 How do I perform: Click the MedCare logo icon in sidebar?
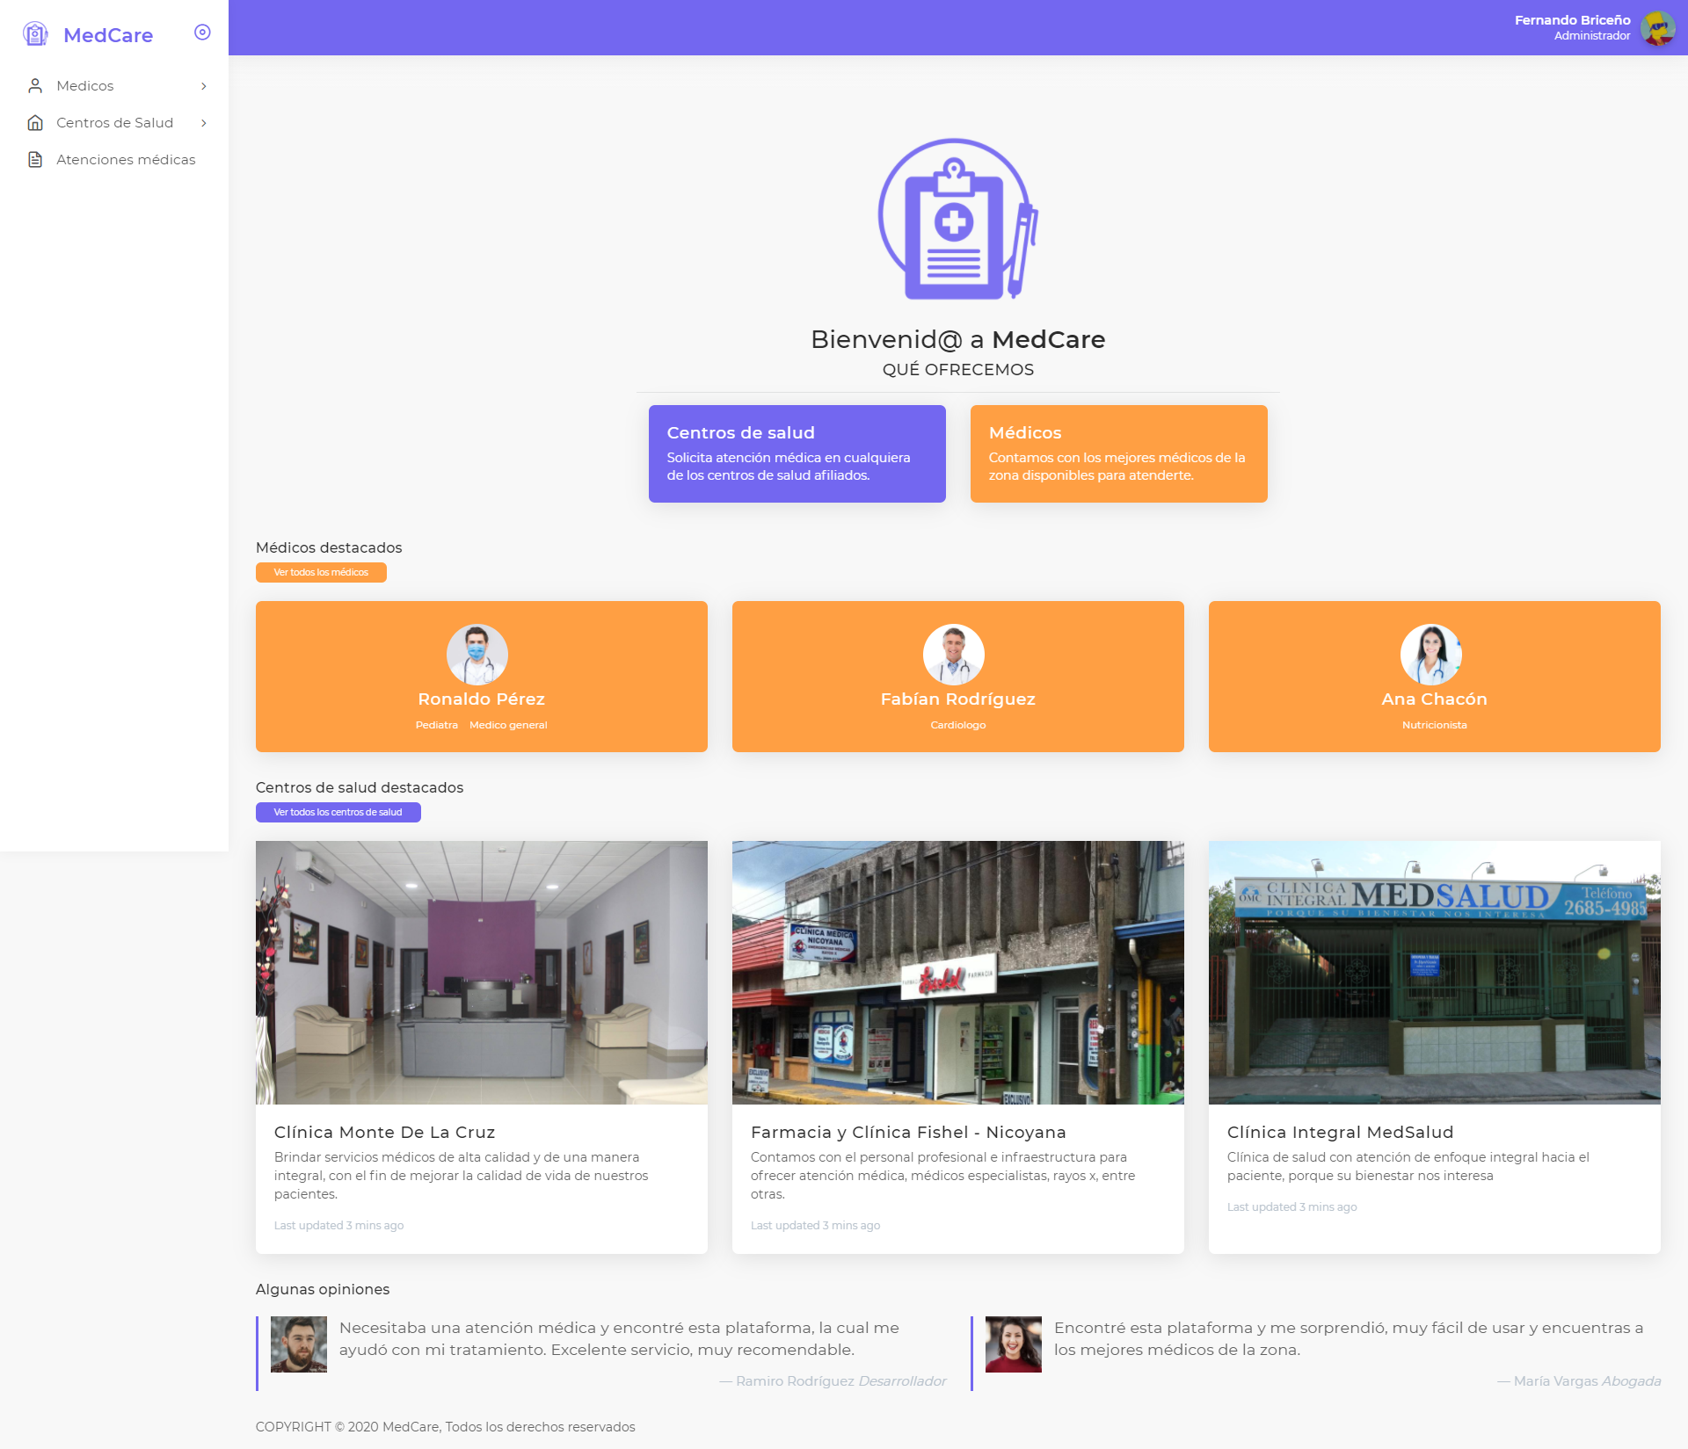[x=35, y=34]
